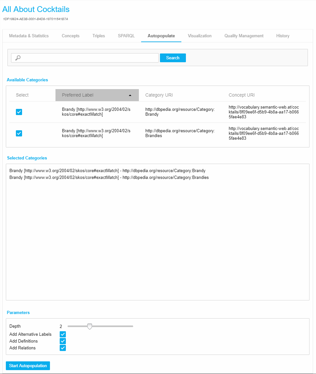This screenshot has width=316, height=374.
Task: Open the SPARQL tab
Action: [126, 36]
